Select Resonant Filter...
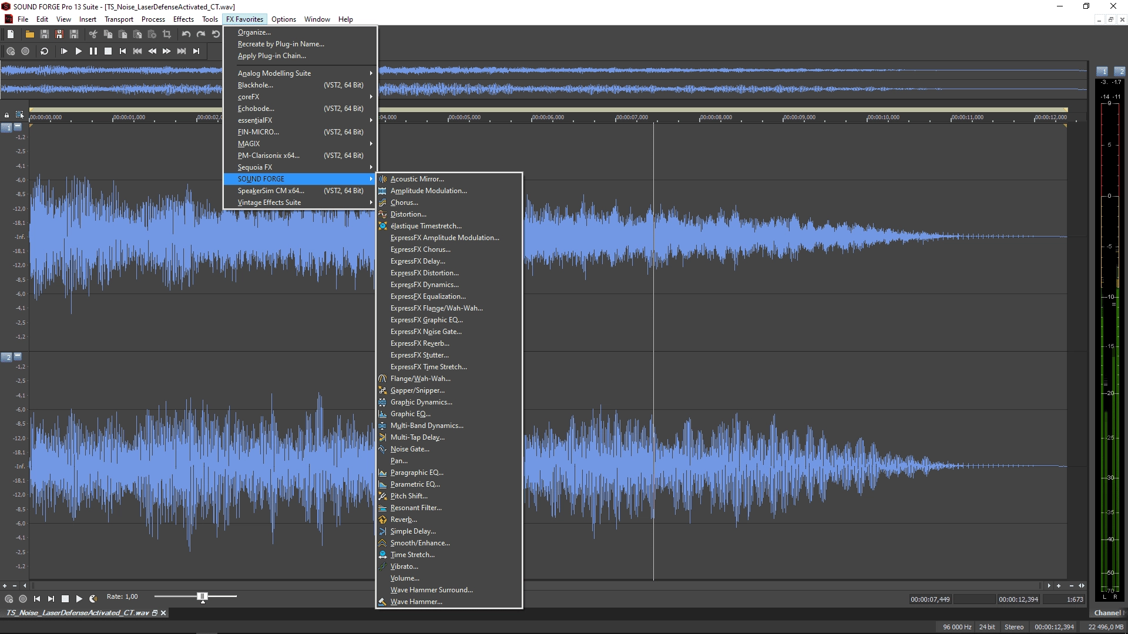 point(449,508)
